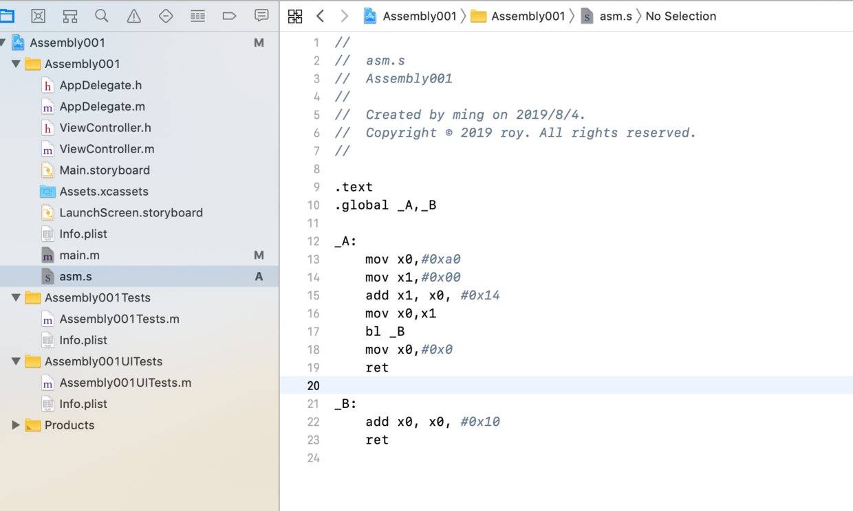Screen dimensions: 853x511
Task: Click Assembly001 project in jump bar
Action: [x=410, y=16]
